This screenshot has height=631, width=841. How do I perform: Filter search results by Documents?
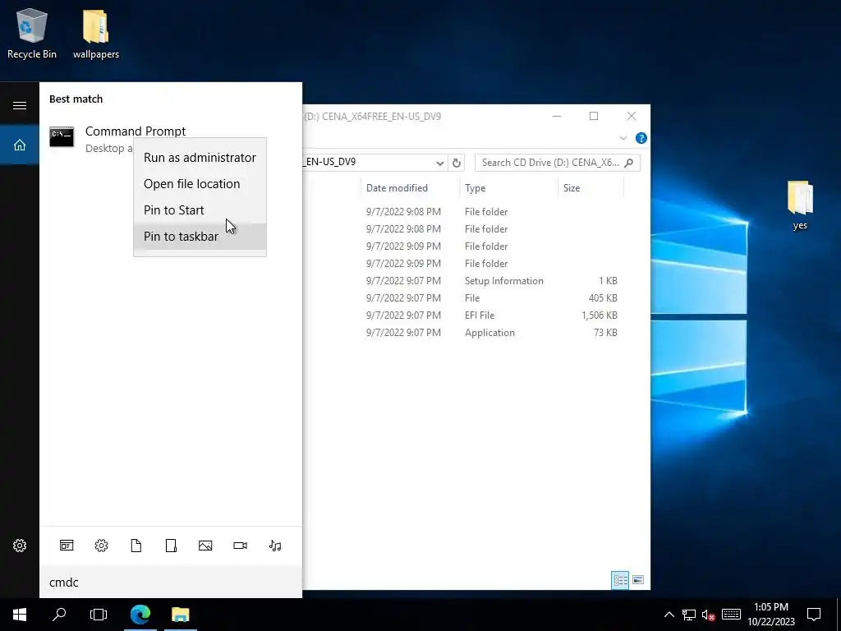point(136,546)
